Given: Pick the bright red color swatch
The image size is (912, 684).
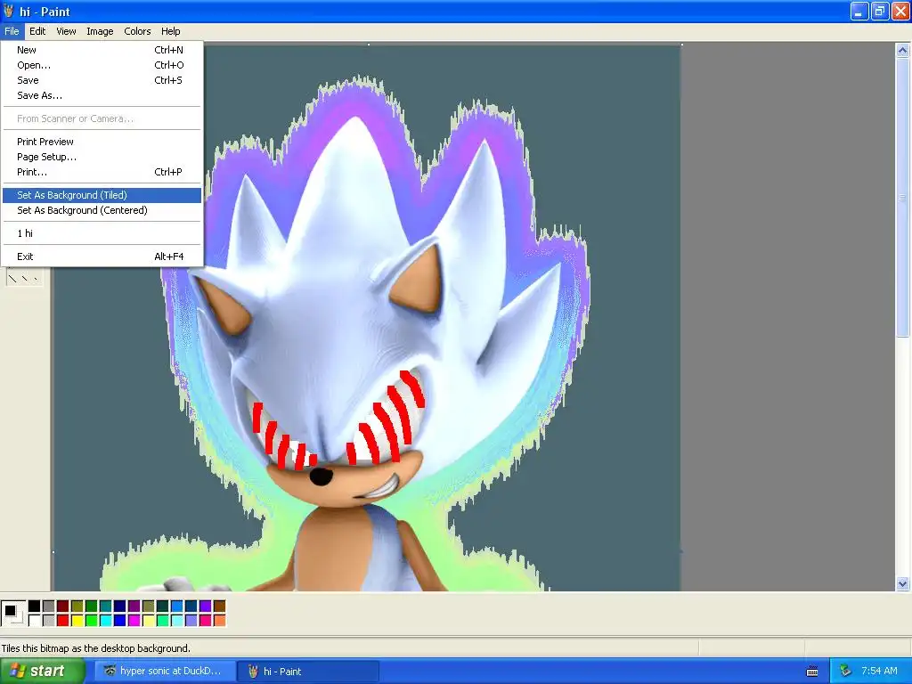Looking at the screenshot, I should coord(63,621).
